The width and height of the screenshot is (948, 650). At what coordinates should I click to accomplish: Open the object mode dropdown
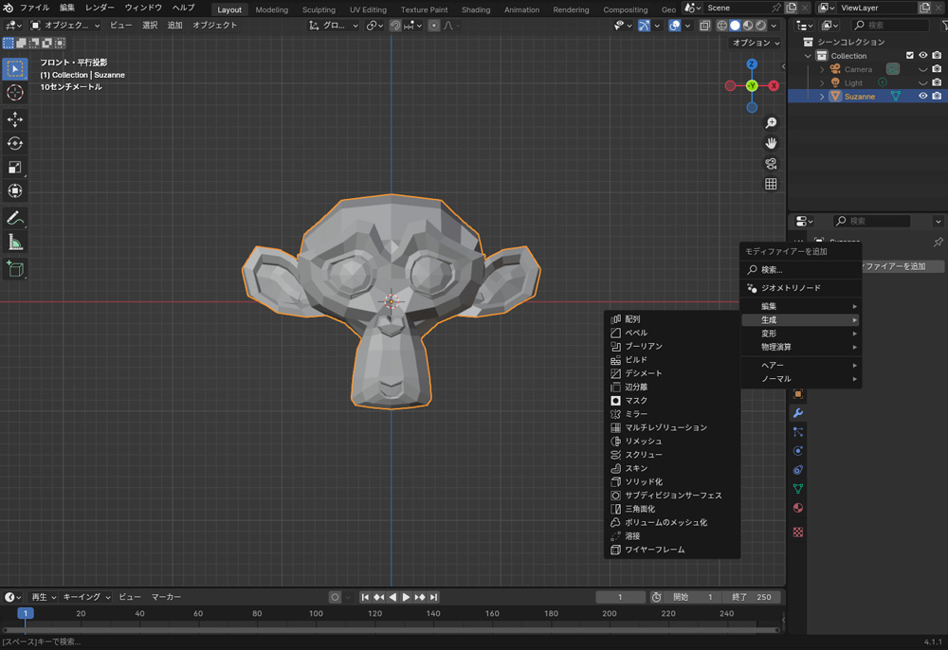[64, 26]
